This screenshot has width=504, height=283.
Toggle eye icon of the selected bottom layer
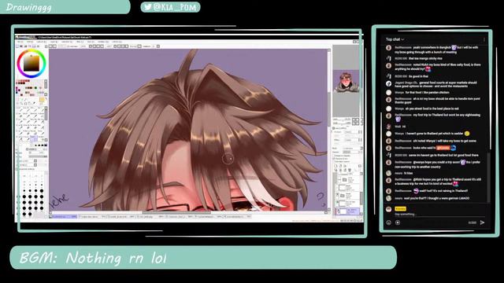[338, 211]
